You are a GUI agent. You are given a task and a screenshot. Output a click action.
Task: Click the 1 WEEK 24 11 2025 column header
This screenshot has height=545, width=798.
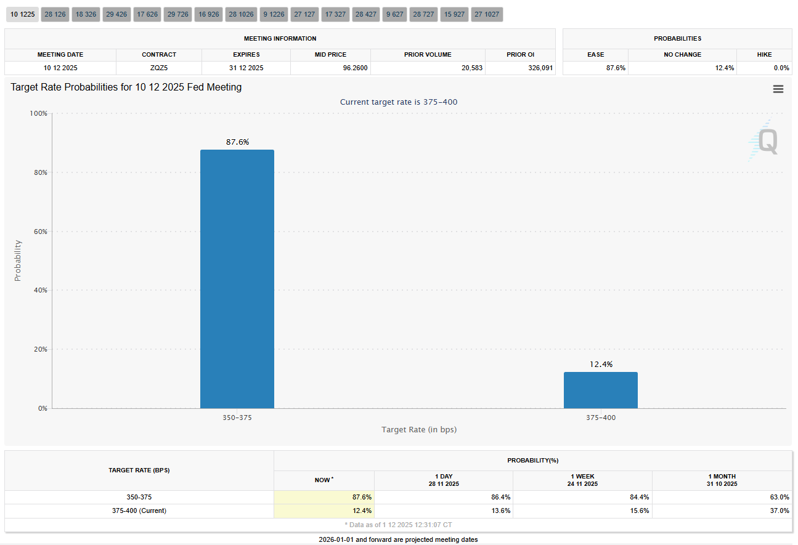pyautogui.click(x=582, y=480)
